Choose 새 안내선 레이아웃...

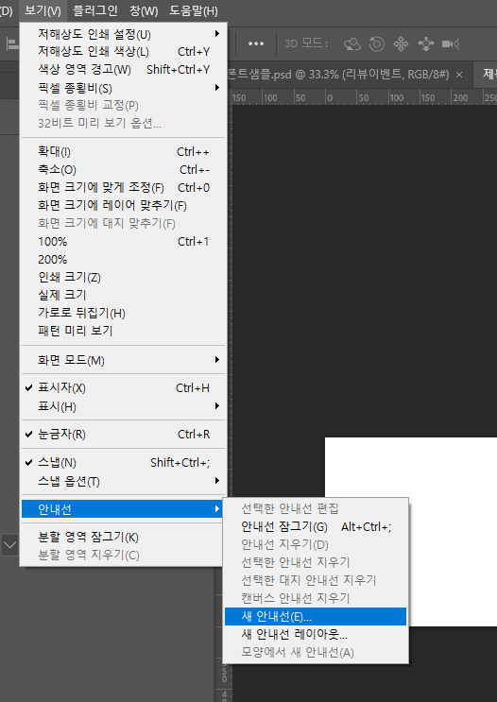pyautogui.click(x=316, y=634)
